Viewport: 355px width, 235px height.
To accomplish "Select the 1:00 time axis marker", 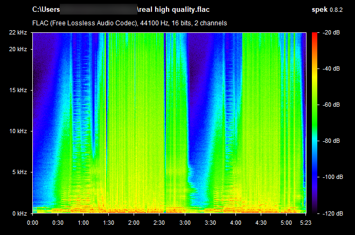I will 83,222.
